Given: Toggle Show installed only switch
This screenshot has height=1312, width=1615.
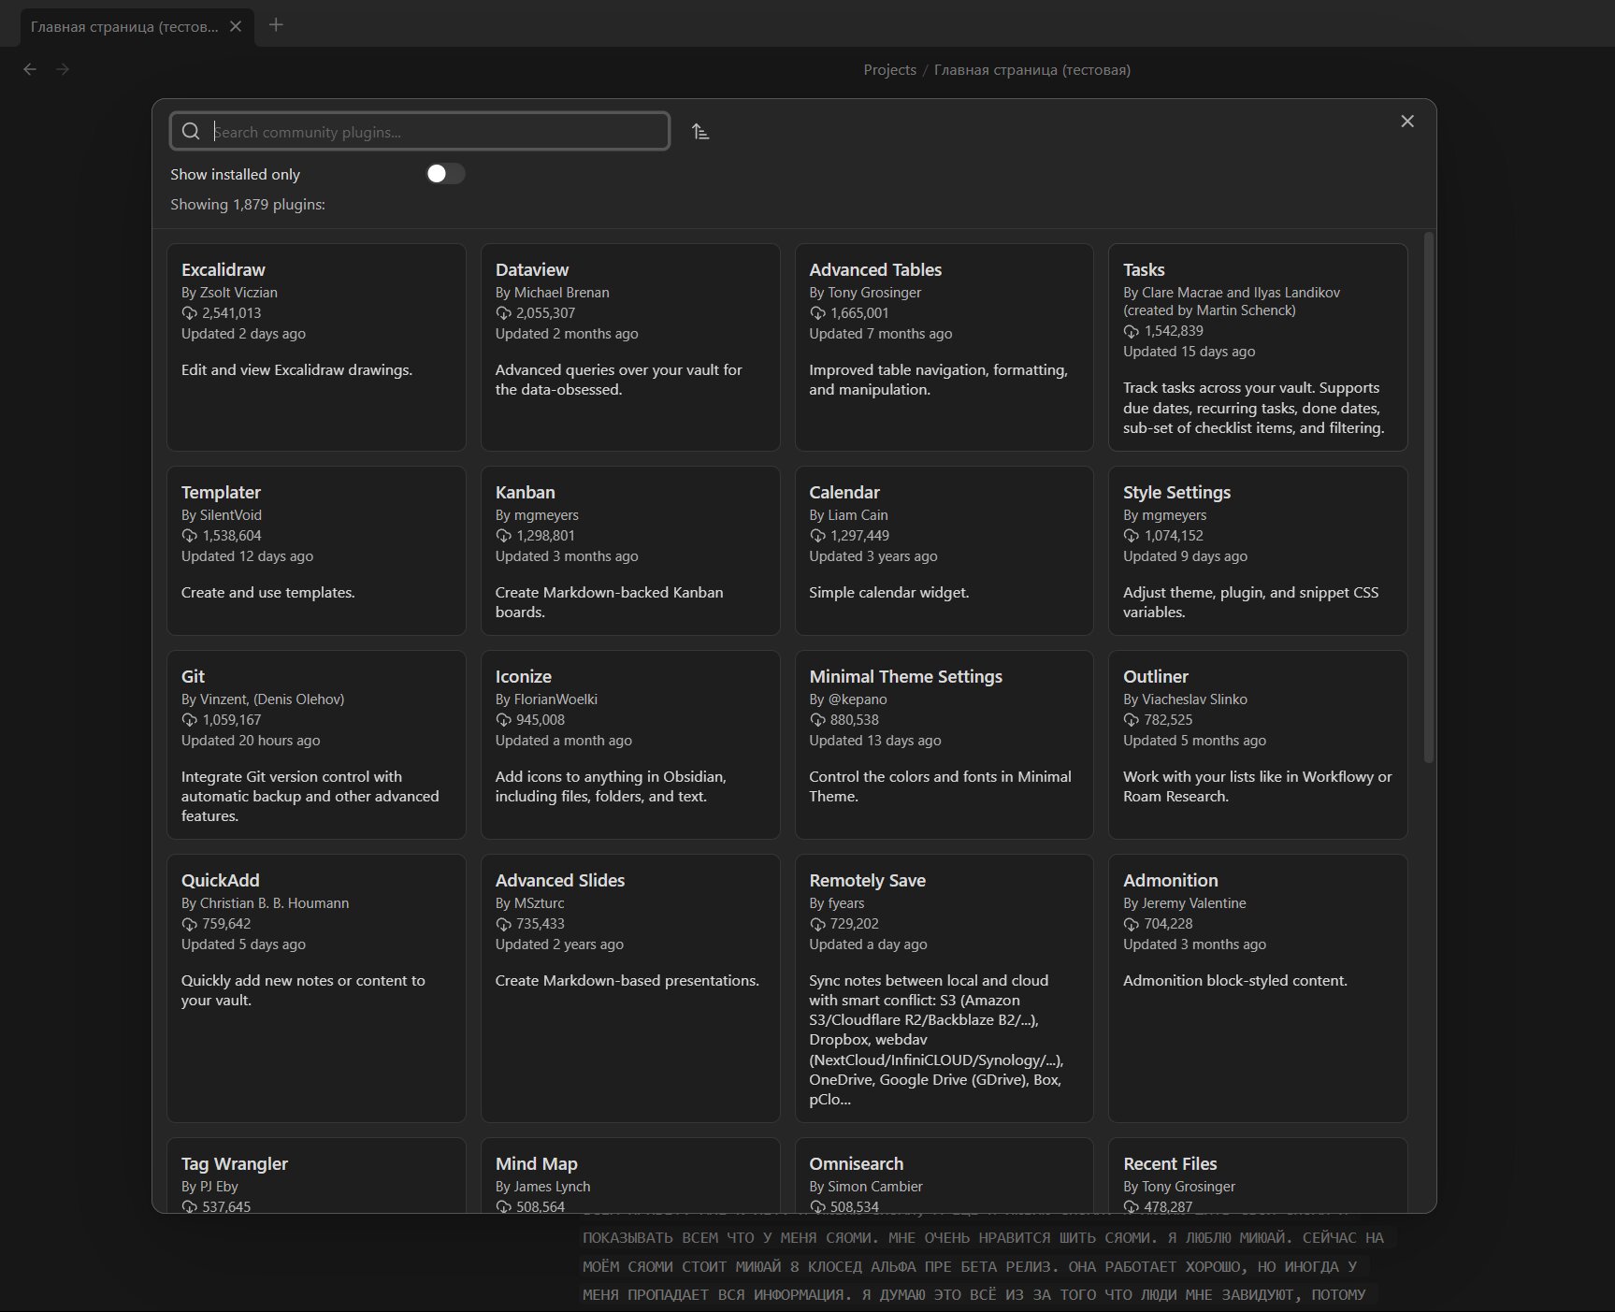Looking at the screenshot, I should point(445,174).
